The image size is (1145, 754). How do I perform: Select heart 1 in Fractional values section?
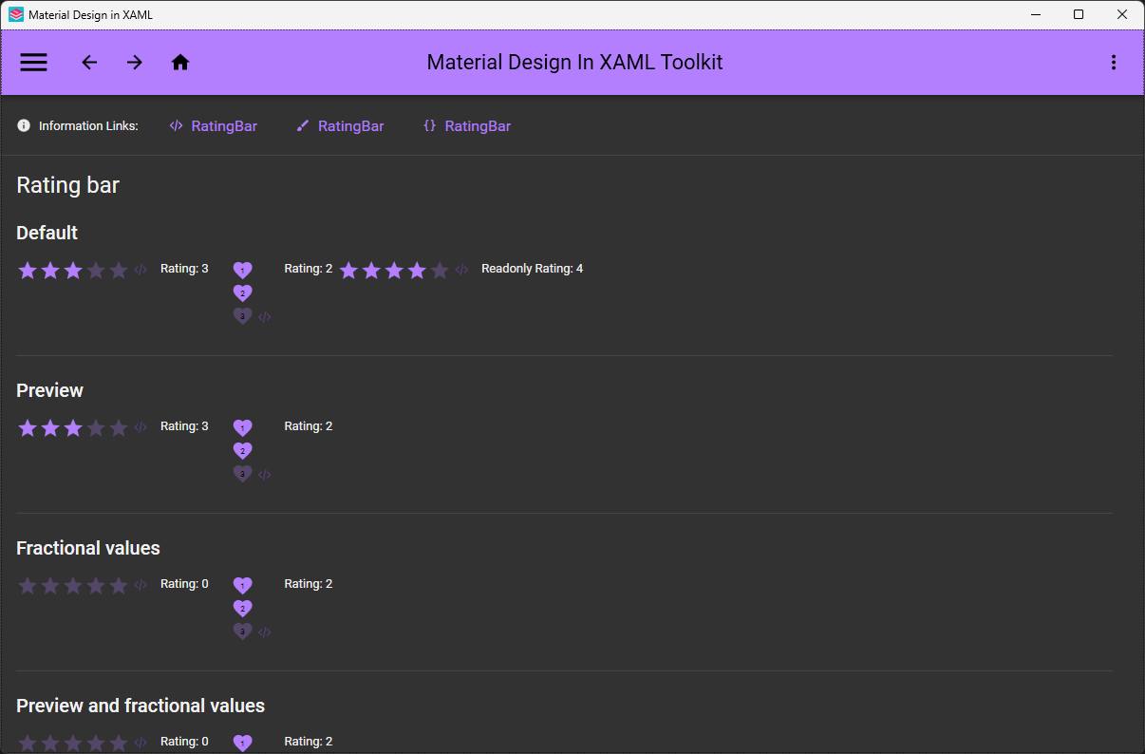(243, 586)
